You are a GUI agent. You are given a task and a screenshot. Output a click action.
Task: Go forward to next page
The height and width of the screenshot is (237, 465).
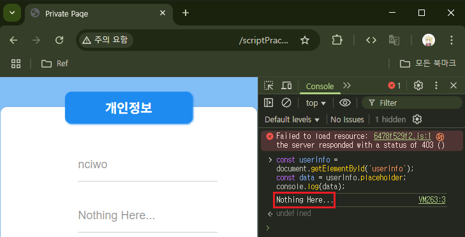[36, 40]
